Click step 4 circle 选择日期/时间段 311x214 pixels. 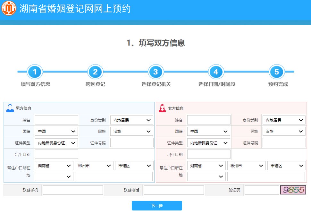[216, 72]
